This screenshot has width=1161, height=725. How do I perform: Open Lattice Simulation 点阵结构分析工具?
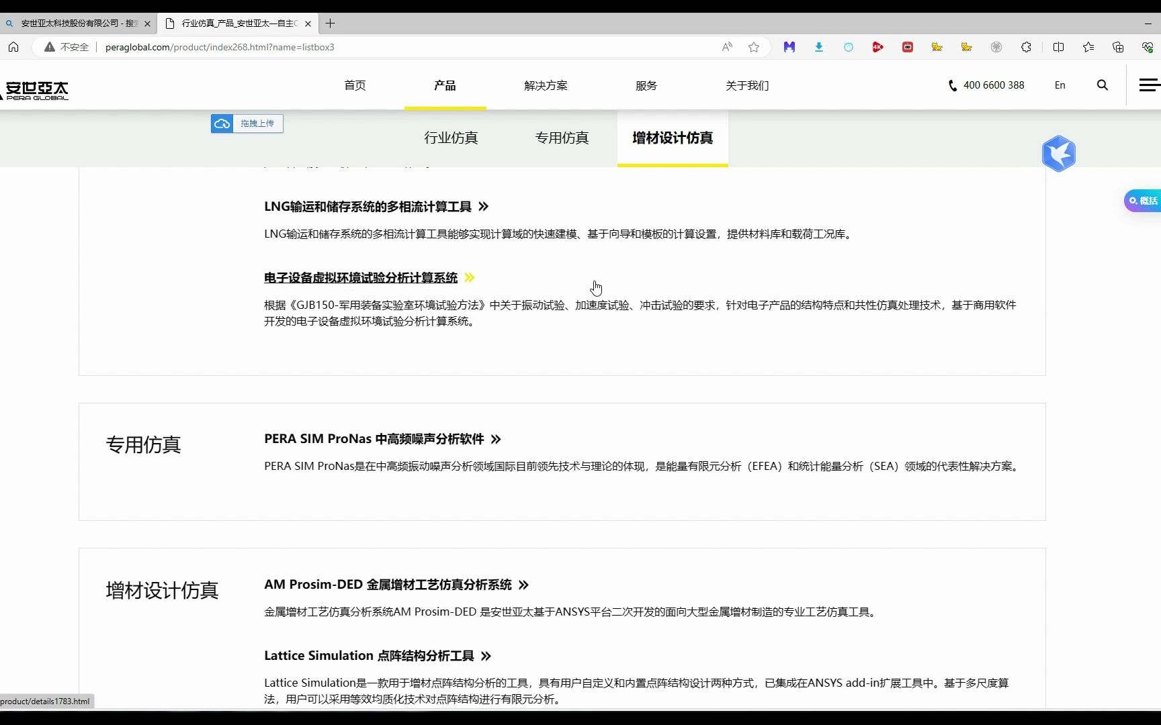(369, 656)
